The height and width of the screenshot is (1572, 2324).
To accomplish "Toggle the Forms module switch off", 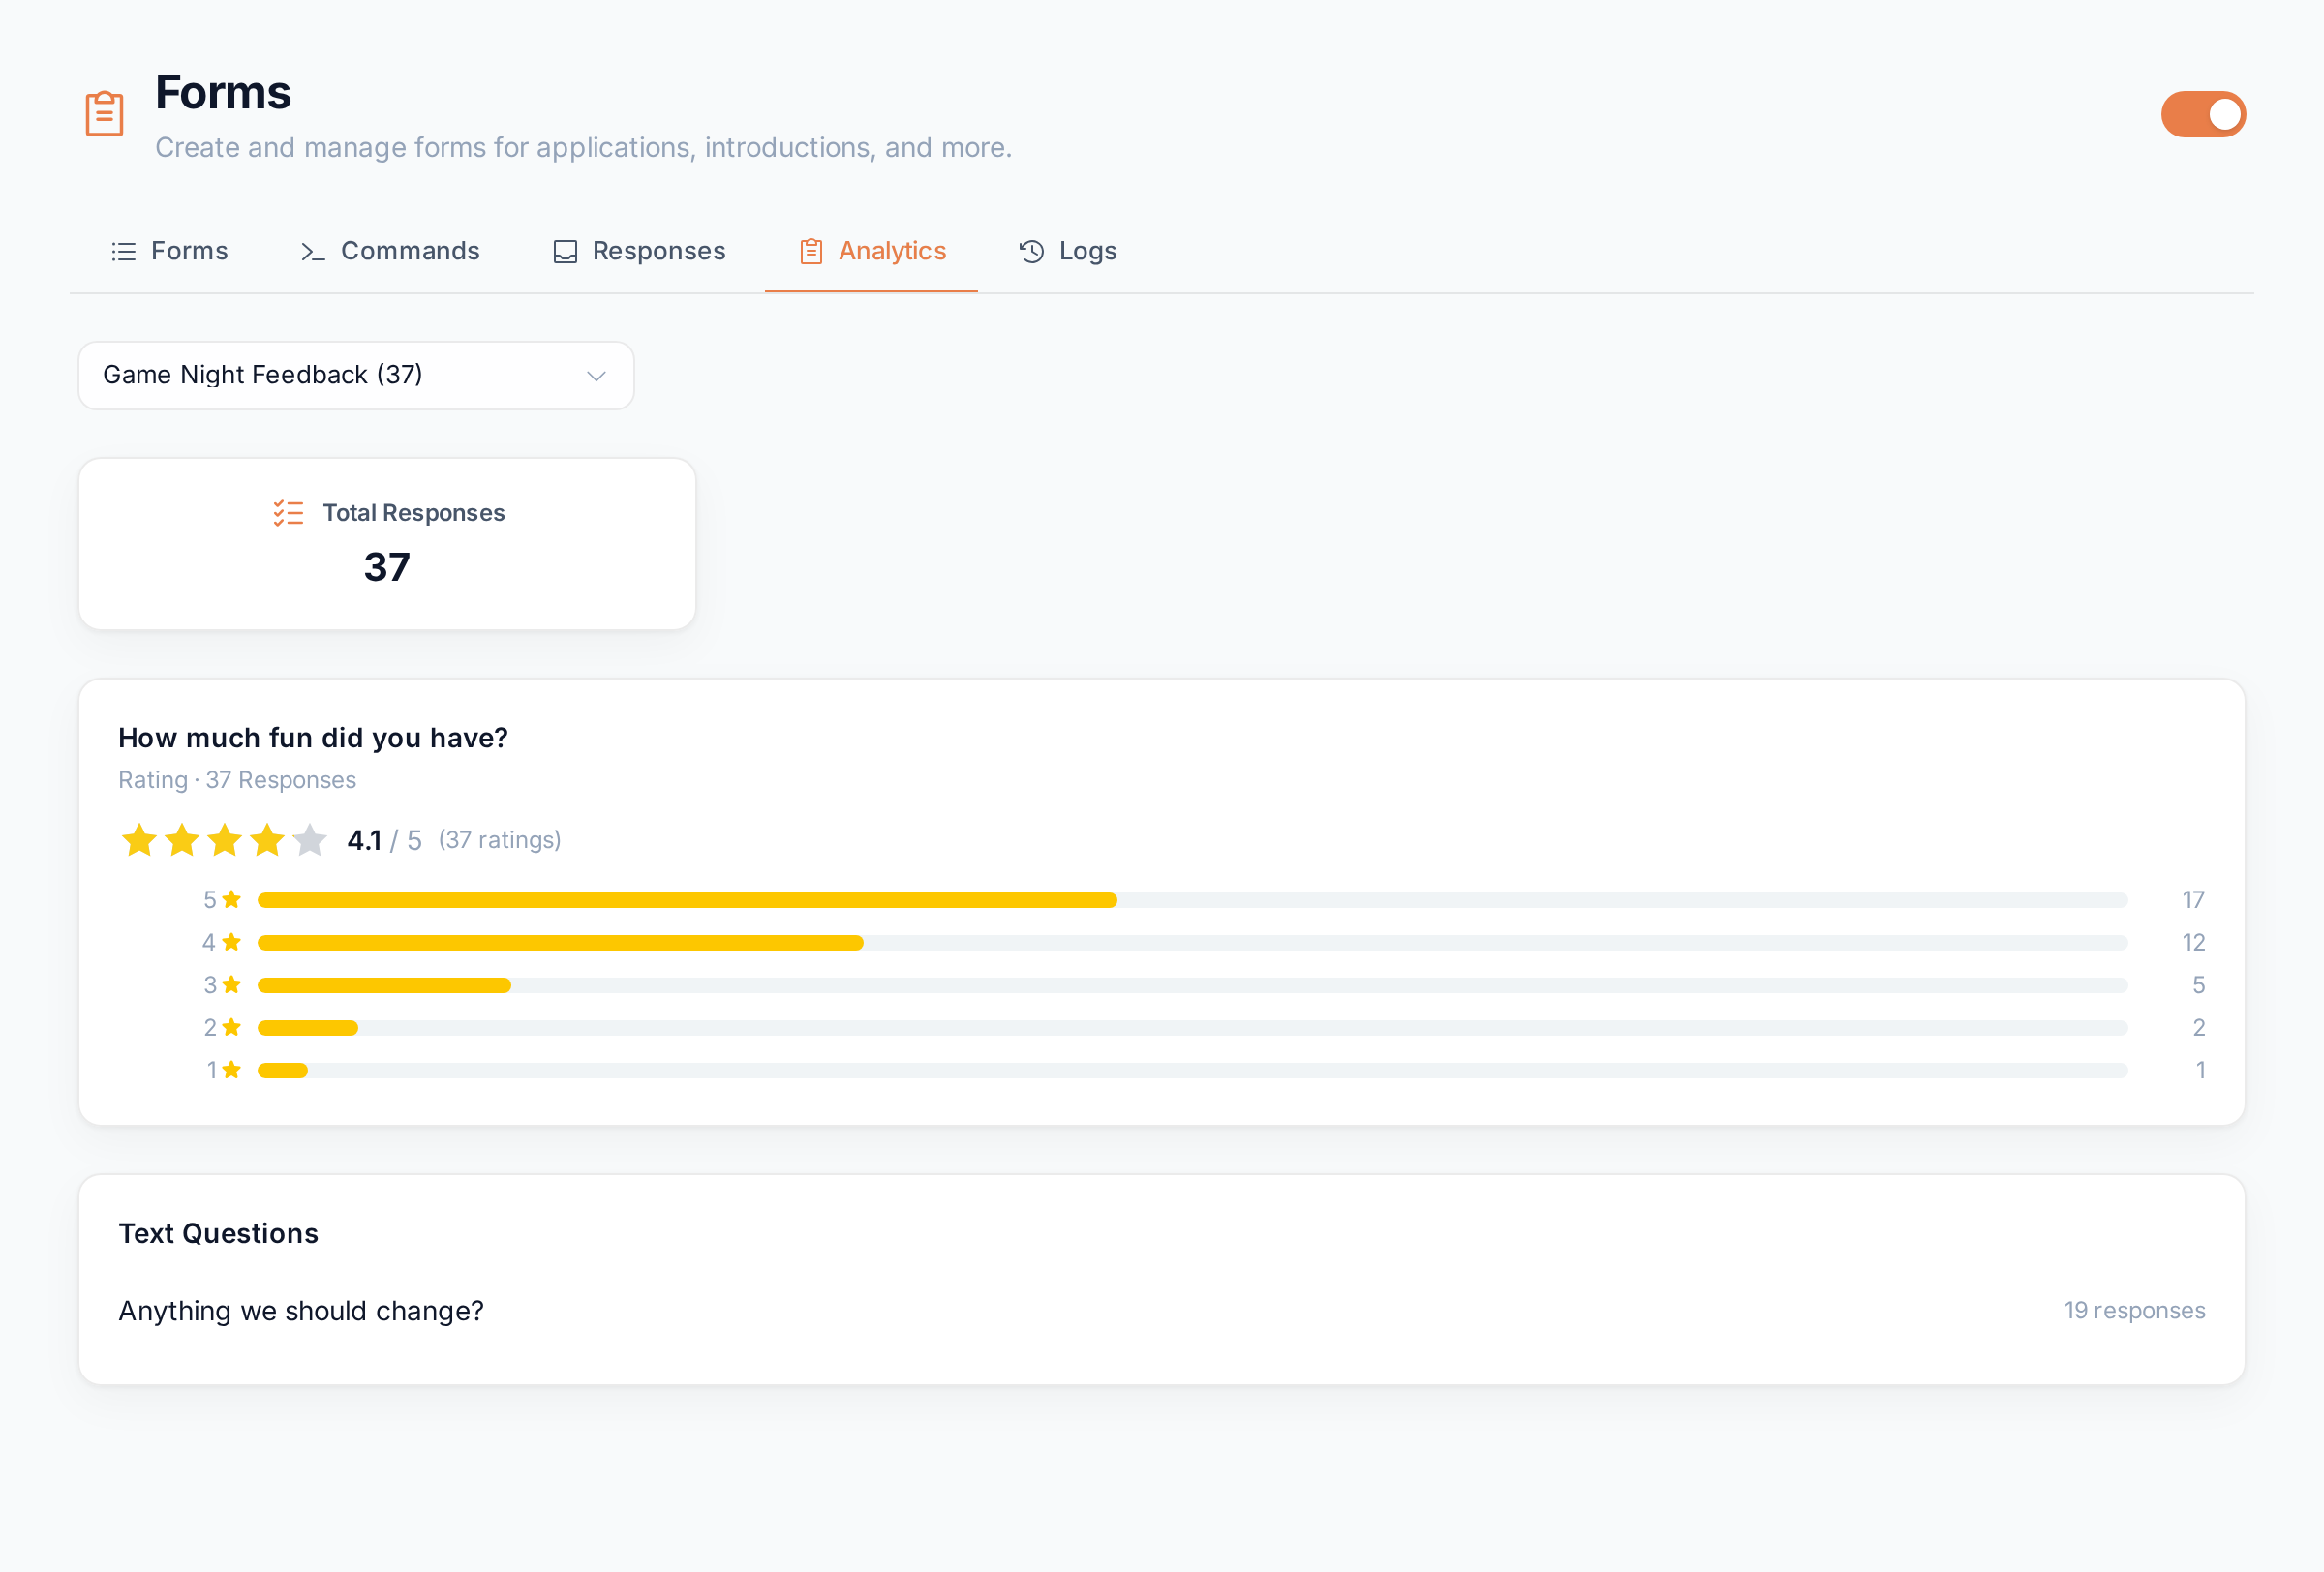I will pos(2203,114).
